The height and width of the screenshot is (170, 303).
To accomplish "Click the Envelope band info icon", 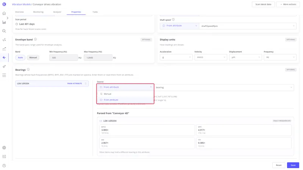I will [35, 39].
